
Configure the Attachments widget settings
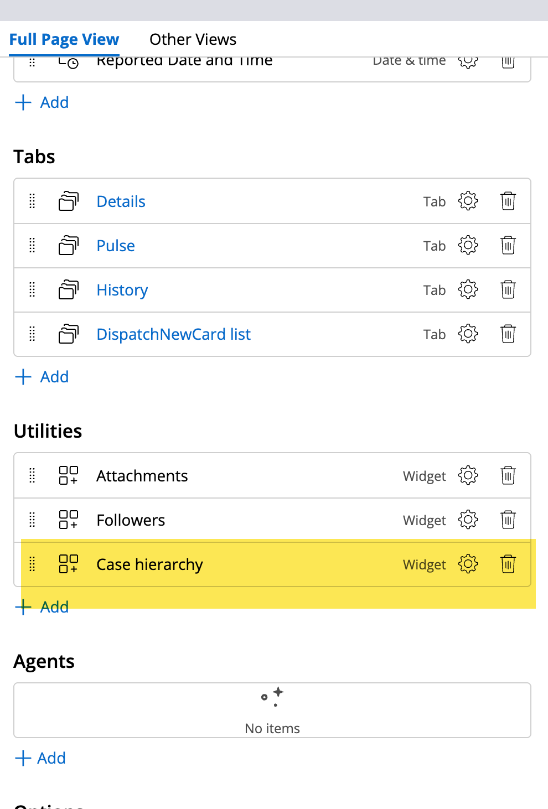[x=468, y=475]
